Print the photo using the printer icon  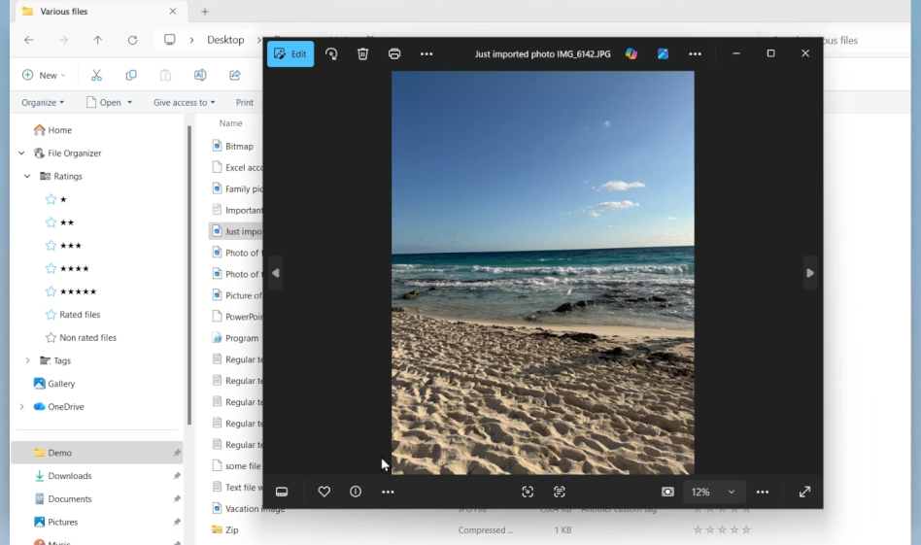click(394, 54)
